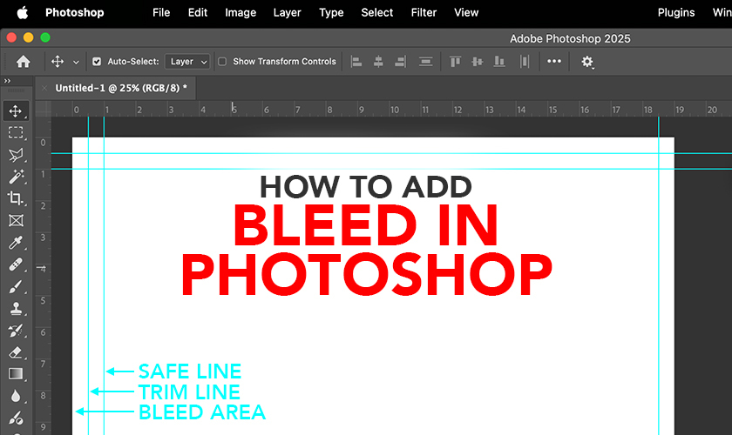
Task: Select the Magic Wand tool
Action: (16, 177)
